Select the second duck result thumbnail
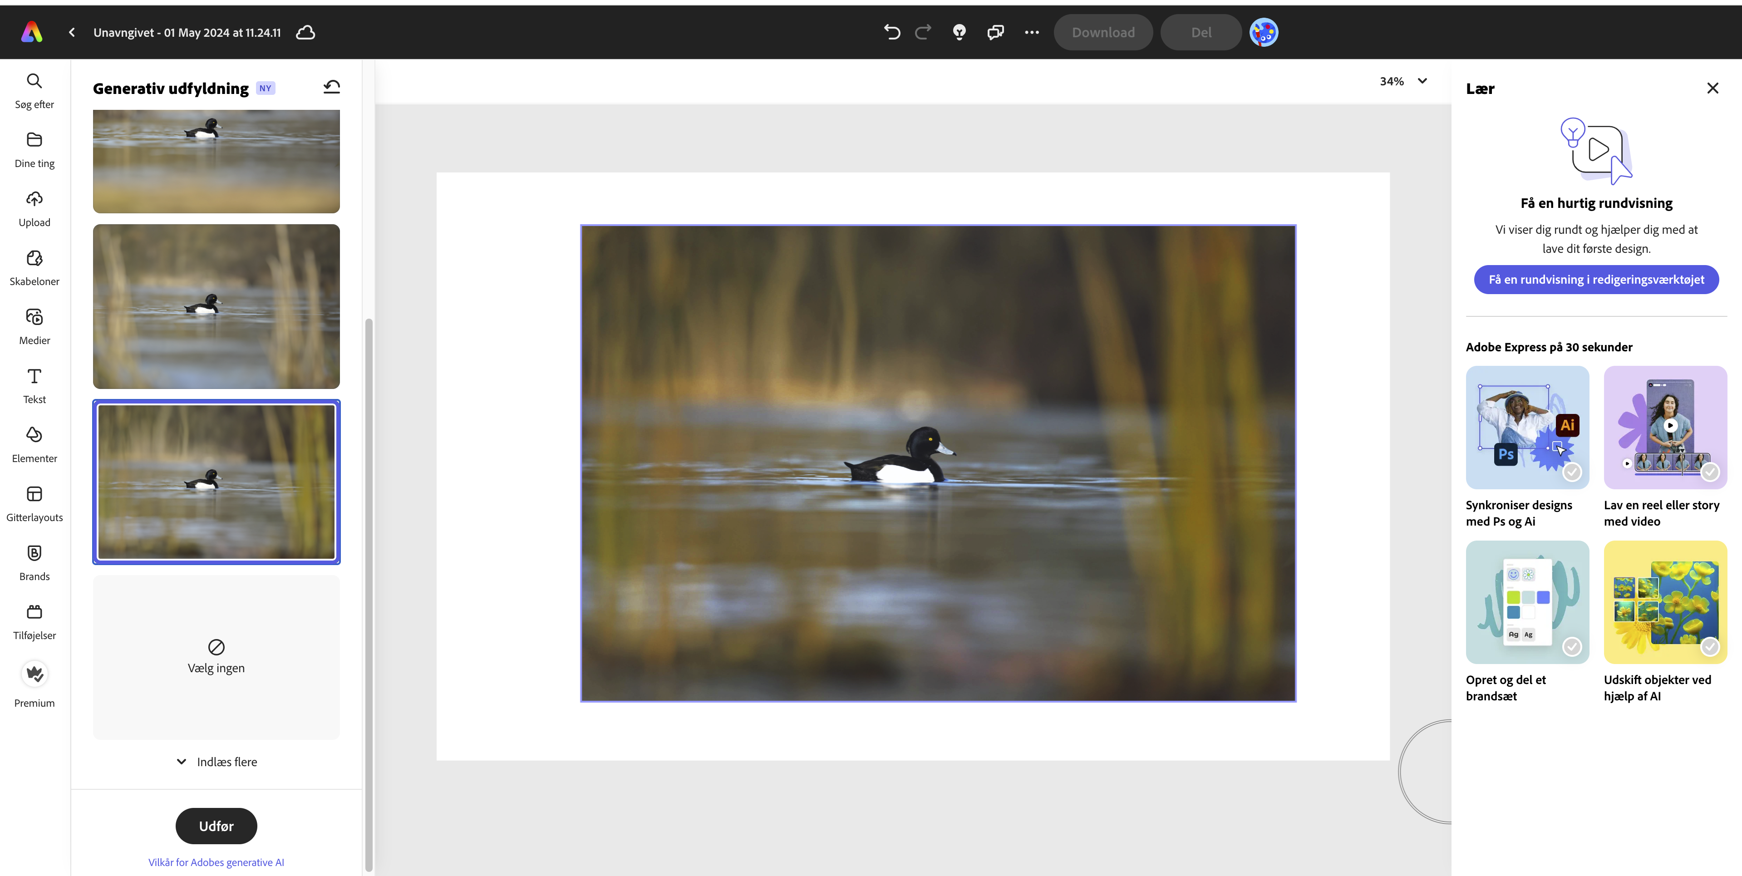1742x876 pixels. (217, 306)
